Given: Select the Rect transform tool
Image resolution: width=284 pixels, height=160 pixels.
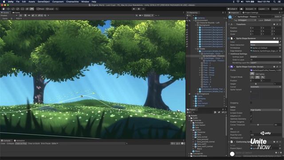Looking at the screenshot, I should (x=23, y=9).
